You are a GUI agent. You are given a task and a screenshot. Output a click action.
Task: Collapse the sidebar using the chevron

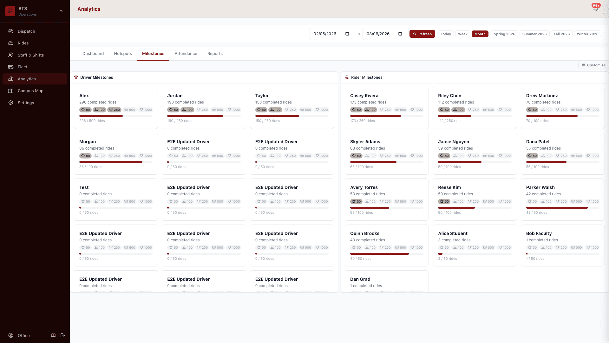point(61,10)
